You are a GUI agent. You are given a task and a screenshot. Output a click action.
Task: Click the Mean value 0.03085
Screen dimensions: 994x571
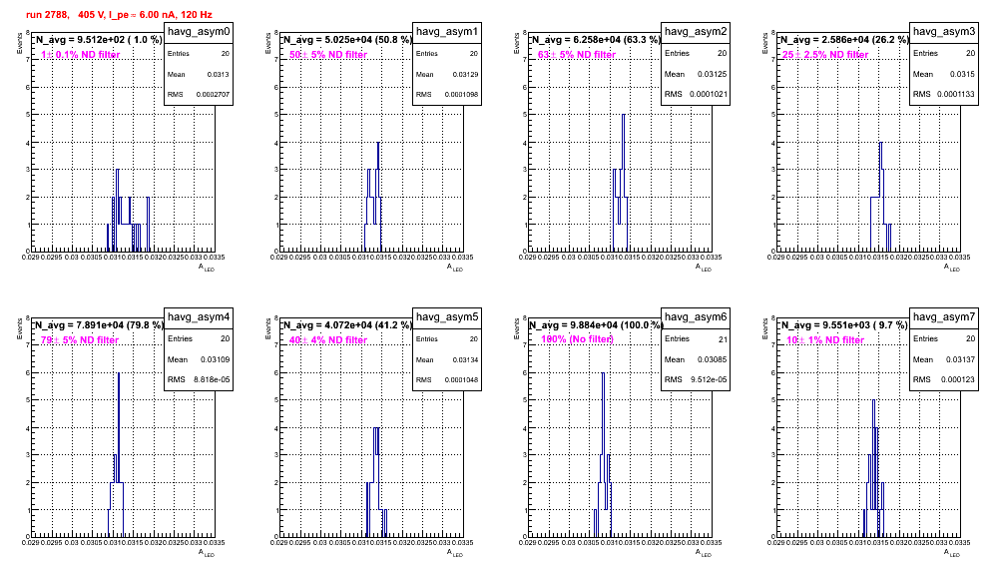pyautogui.click(x=713, y=359)
